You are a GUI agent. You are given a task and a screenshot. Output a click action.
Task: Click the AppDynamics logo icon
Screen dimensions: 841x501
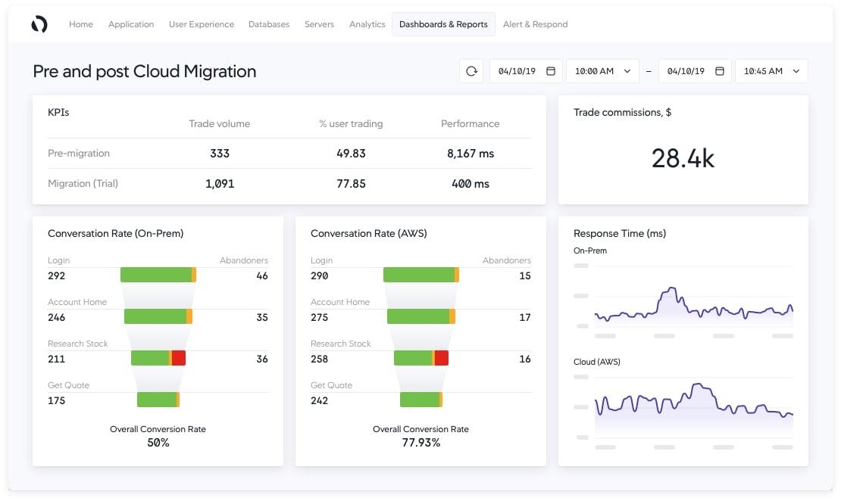[39, 24]
